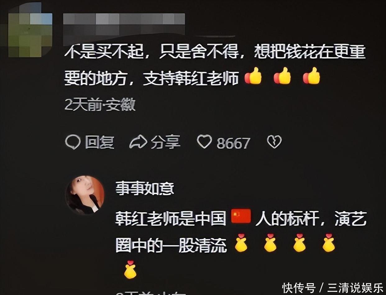386x295 pixels.
Task: Tap the 回复 reply label
Action: pyautogui.click(x=100, y=143)
